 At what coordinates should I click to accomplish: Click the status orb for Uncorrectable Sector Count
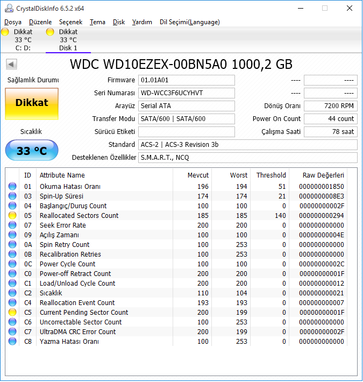point(12,322)
